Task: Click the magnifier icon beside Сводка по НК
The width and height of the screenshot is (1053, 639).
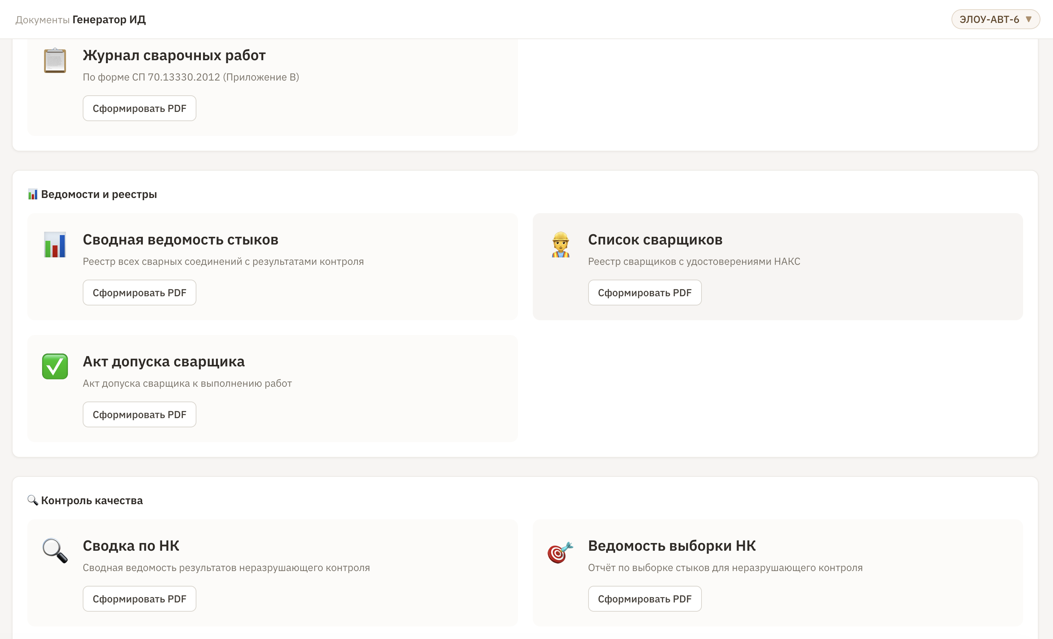Action: coord(55,550)
